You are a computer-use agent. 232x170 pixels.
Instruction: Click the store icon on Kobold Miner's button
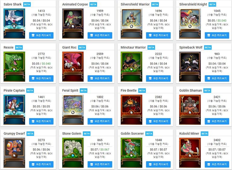pyautogui.click(x=209, y=164)
